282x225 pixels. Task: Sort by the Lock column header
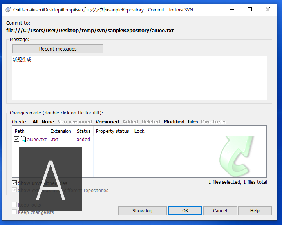point(139,131)
